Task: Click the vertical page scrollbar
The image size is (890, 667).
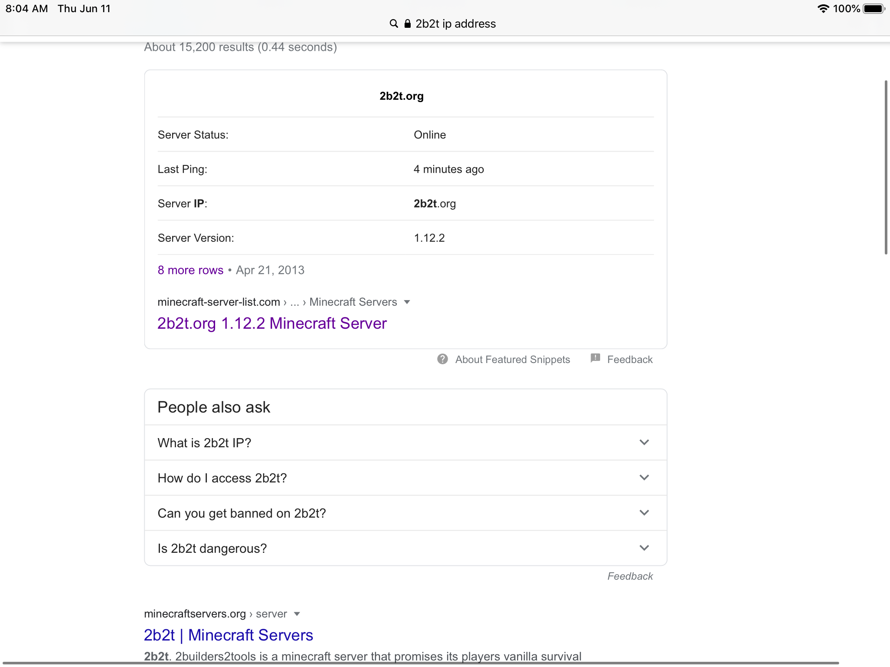Action: [886, 167]
